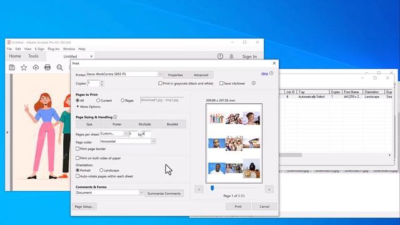Click the Page Setup button
Screen dimensions: 400x225
84,207
